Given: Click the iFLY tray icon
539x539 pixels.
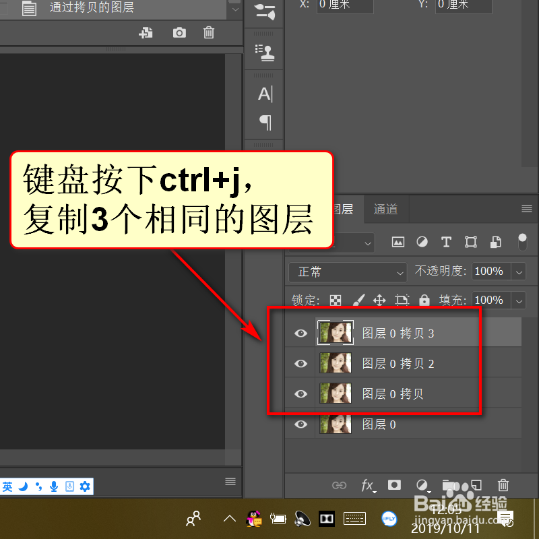Looking at the screenshot, I should coord(389,519).
